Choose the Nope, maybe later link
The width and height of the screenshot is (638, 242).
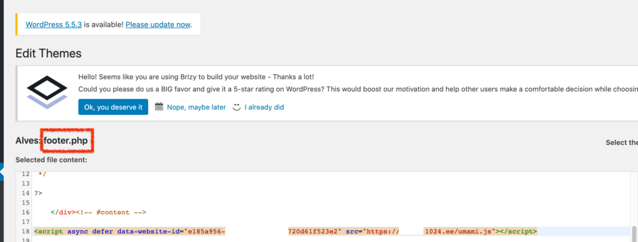coord(196,108)
